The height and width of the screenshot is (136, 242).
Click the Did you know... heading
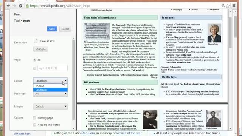93,82
